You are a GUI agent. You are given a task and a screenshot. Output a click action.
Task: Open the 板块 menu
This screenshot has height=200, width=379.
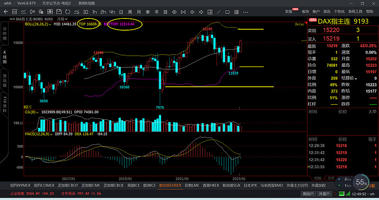click(x=306, y=11)
